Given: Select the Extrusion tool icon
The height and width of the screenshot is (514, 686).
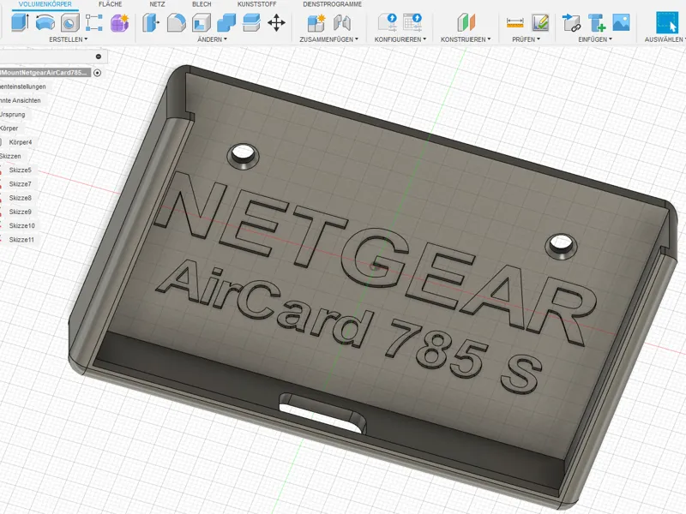Looking at the screenshot, I should pos(20,22).
